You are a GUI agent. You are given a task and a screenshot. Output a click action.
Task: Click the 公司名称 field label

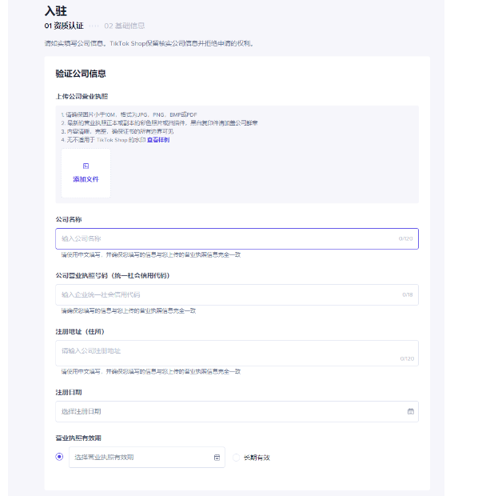69,219
